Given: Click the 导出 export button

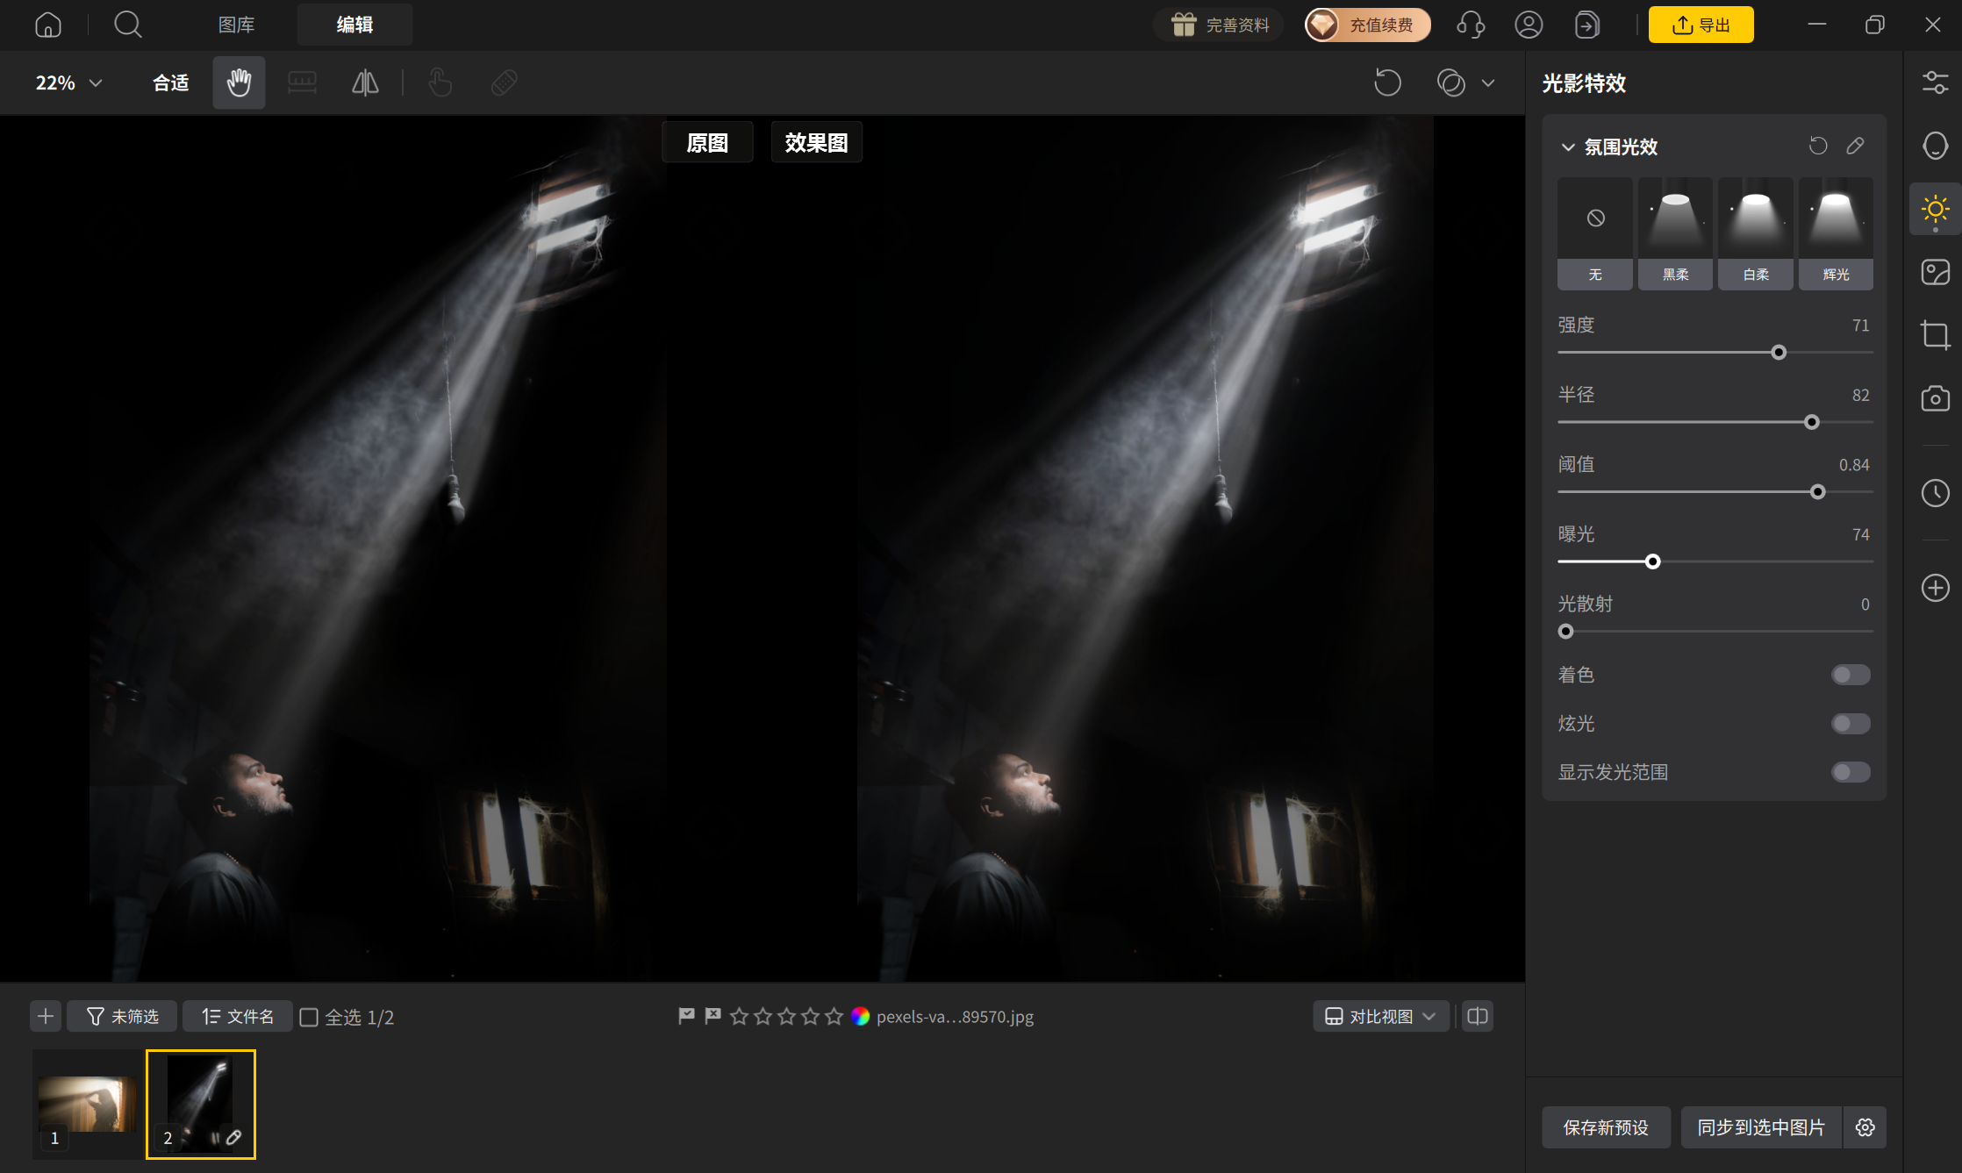Looking at the screenshot, I should (x=1701, y=25).
